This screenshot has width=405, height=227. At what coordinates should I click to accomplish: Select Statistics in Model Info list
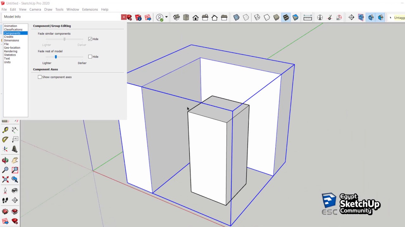(x=10, y=55)
